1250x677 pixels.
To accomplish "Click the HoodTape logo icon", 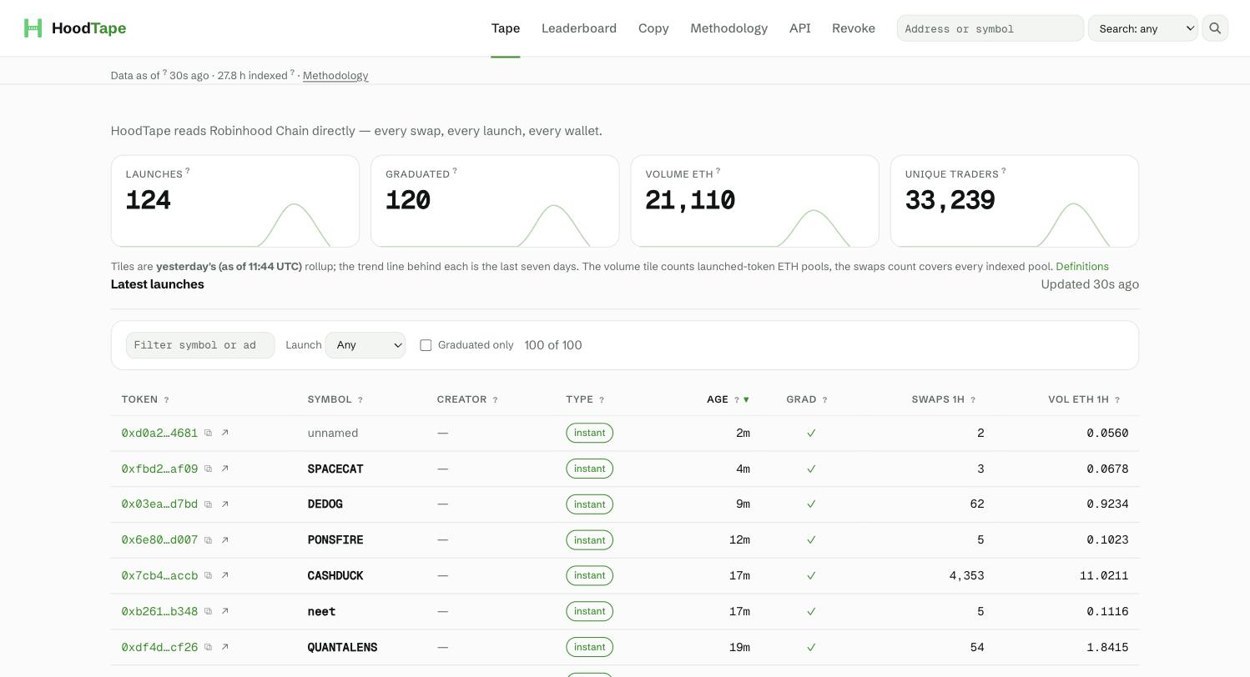I will pyautogui.click(x=33, y=28).
